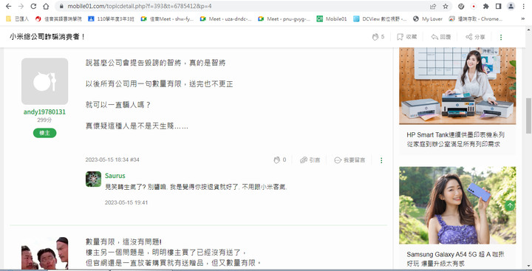Open the Chrome profile avatar

pyautogui.click(x=511, y=6)
